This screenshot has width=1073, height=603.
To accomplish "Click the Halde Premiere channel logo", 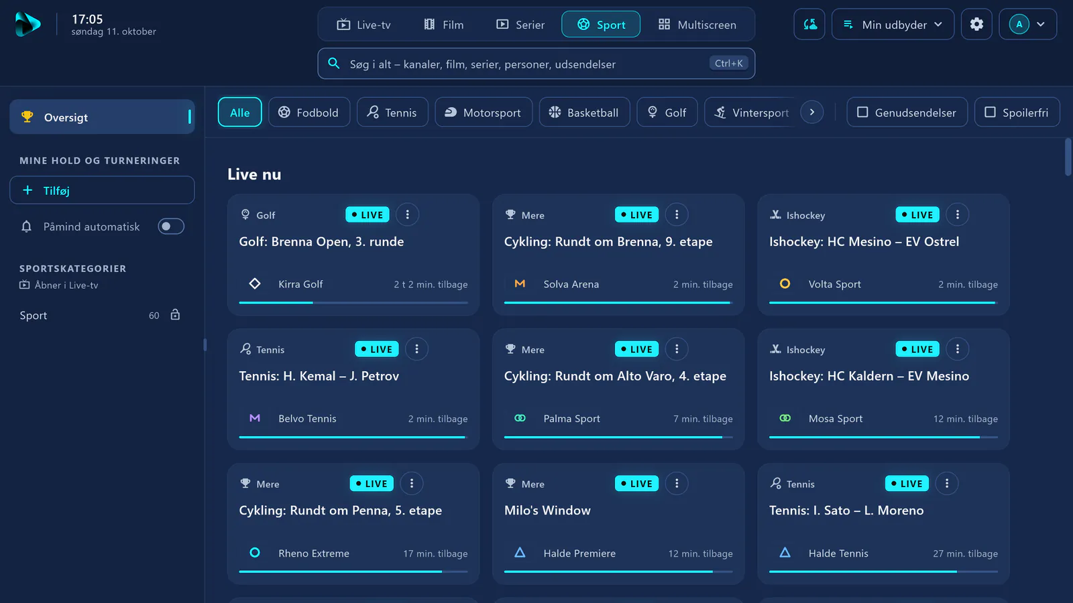I will [520, 553].
